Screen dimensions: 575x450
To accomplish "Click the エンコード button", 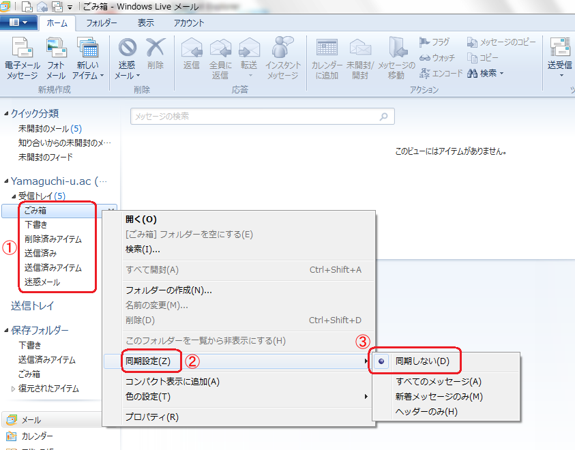I will click(441, 73).
